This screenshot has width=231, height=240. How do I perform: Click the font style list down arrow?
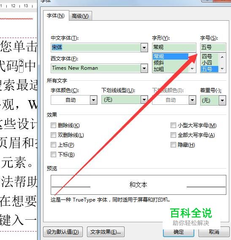click(x=192, y=69)
